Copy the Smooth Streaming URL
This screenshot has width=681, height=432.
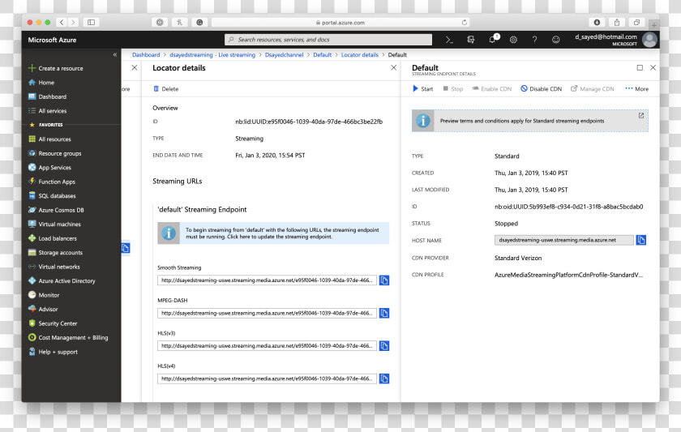(x=384, y=280)
